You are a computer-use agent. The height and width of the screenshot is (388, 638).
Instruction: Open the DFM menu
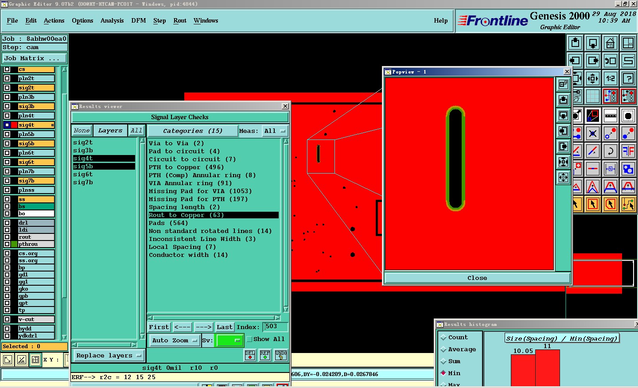139,21
